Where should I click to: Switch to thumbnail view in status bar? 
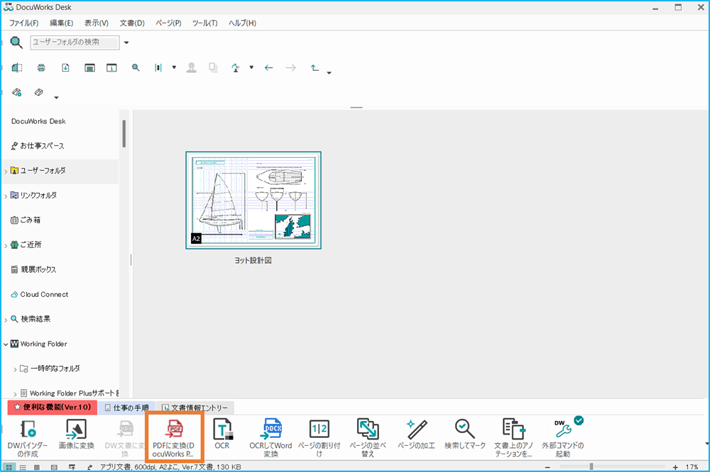click(x=9, y=467)
